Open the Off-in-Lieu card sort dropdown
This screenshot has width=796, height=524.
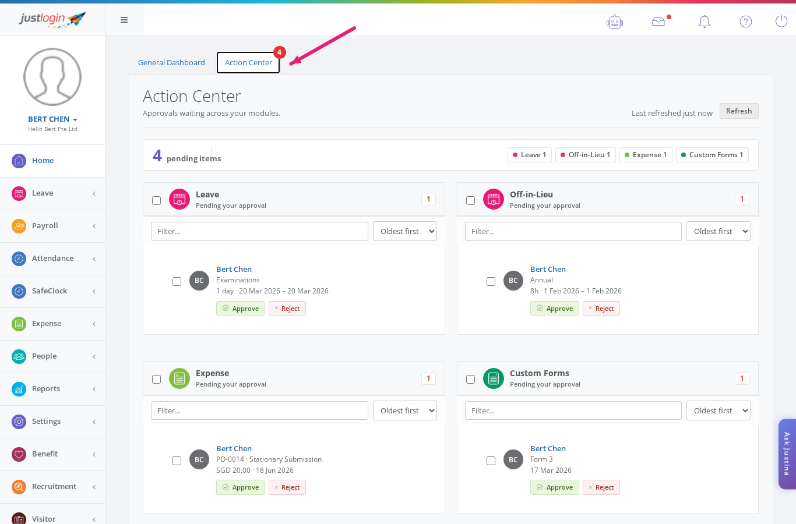click(x=718, y=231)
